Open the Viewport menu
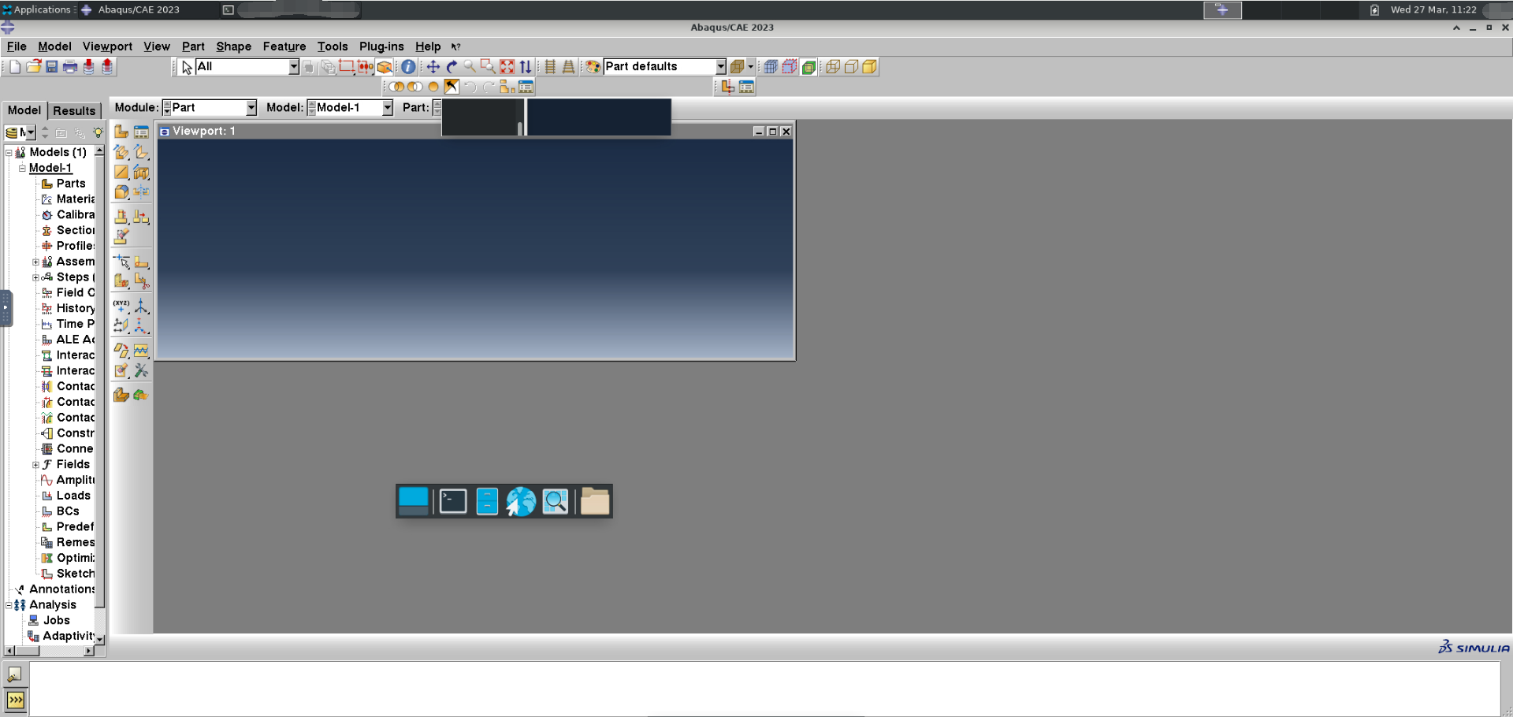Image resolution: width=1513 pixels, height=717 pixels. pos(107,46)
